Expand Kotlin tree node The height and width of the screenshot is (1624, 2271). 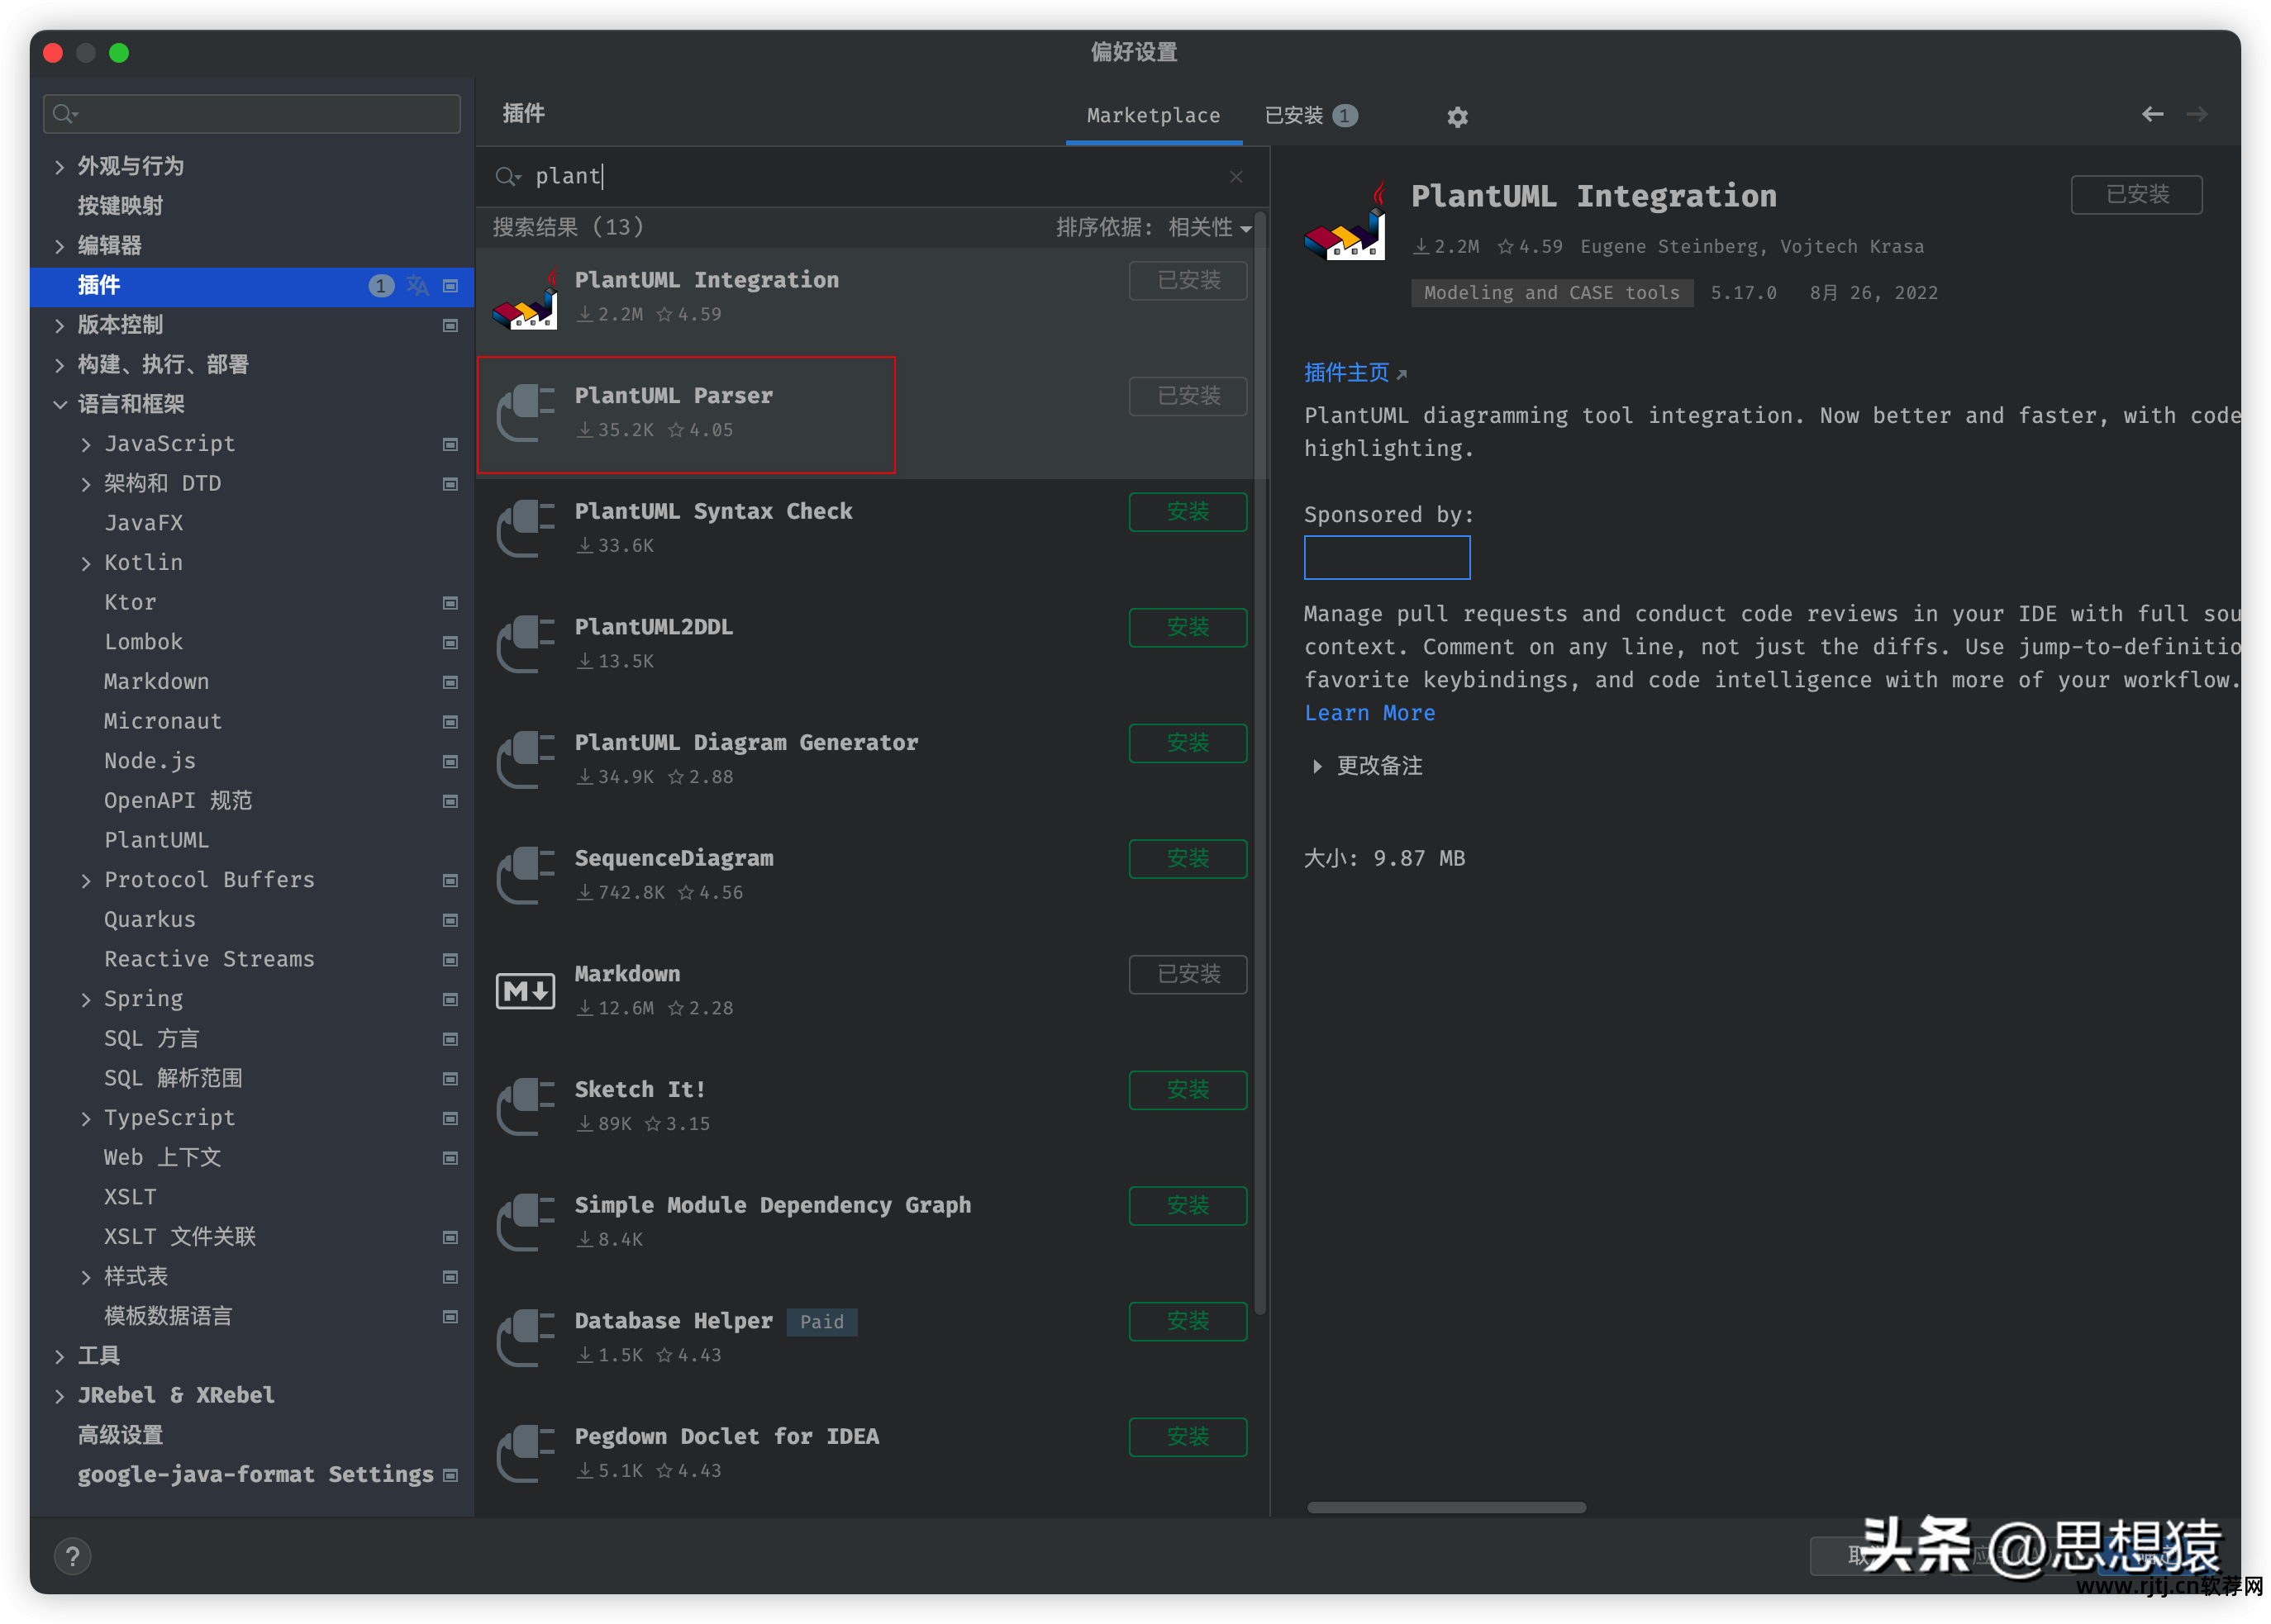[x=86, y=563]
